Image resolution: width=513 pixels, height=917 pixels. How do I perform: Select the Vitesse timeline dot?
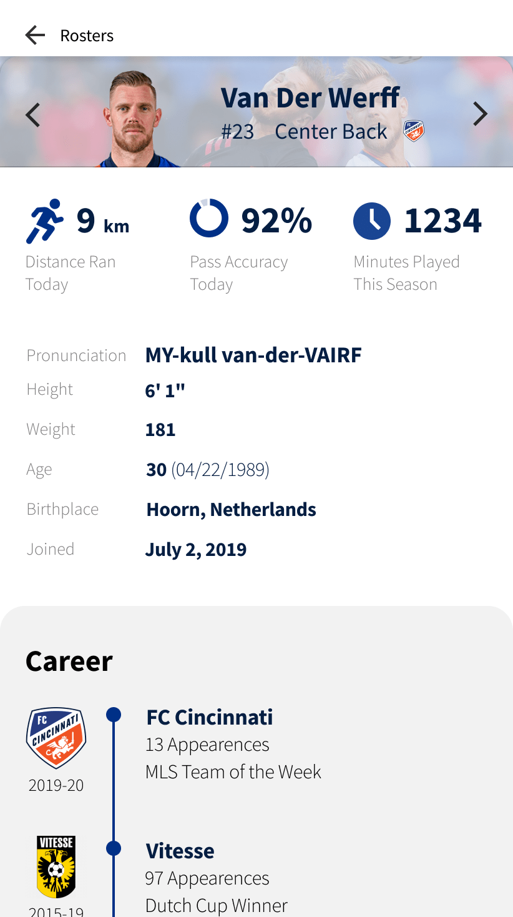[x=114, y=848]
